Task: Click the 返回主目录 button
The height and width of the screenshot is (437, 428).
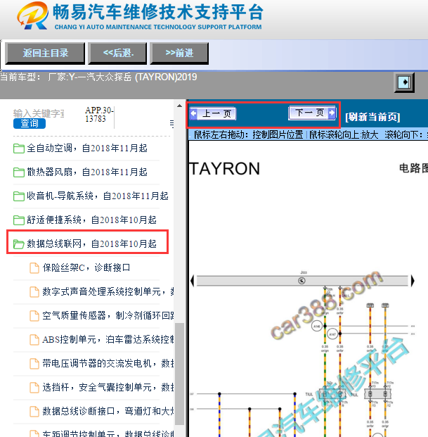Action: point(45,53)
